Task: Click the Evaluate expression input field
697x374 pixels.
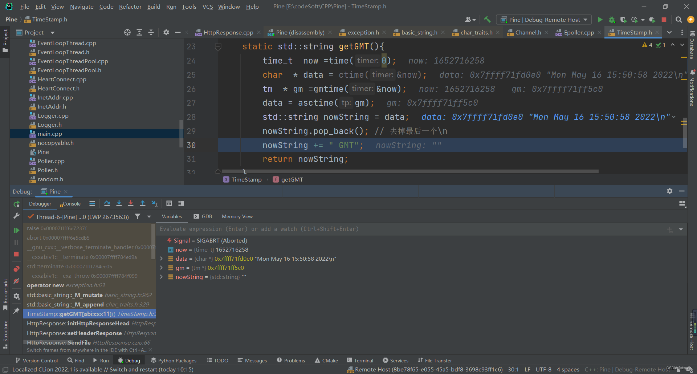Action: tap(327, 229)
